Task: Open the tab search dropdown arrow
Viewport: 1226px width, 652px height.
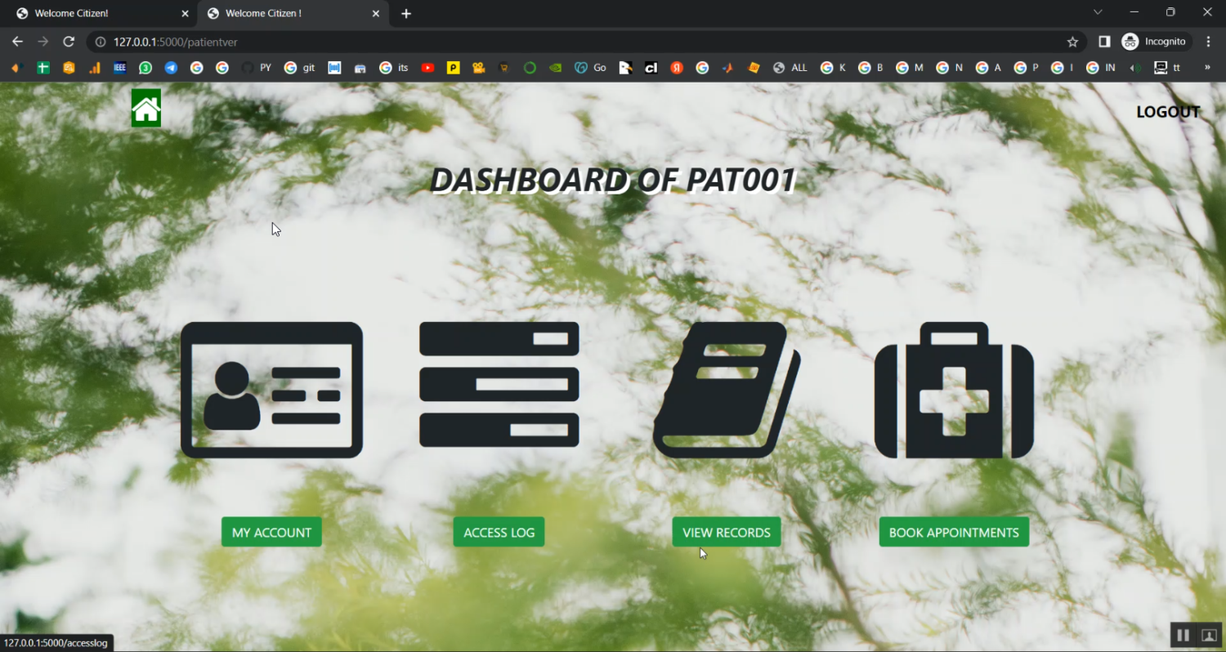Action: pos(1098,12)
